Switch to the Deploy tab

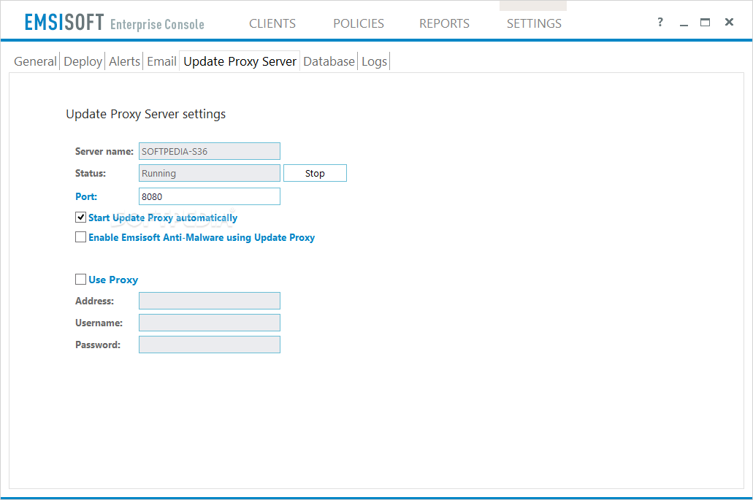coord(83,61)
